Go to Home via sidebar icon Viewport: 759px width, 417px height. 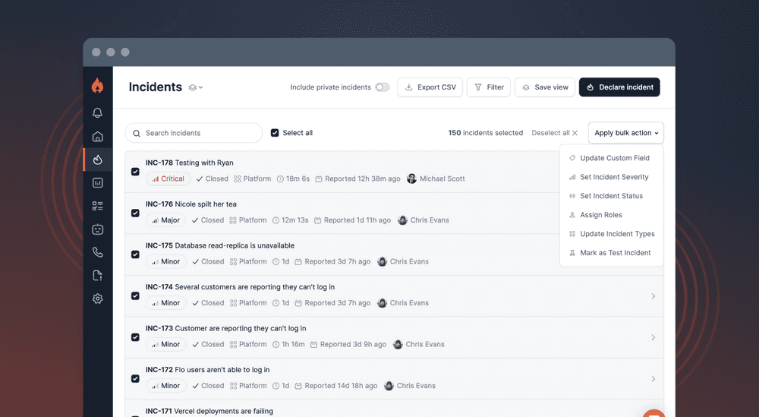97,136
